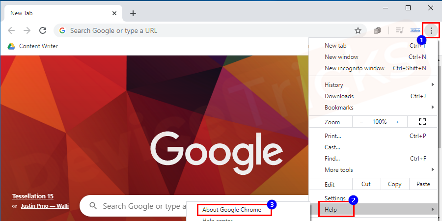Click Paste in the Edit row
Viewport: 442px width, 221px height.
423,184
